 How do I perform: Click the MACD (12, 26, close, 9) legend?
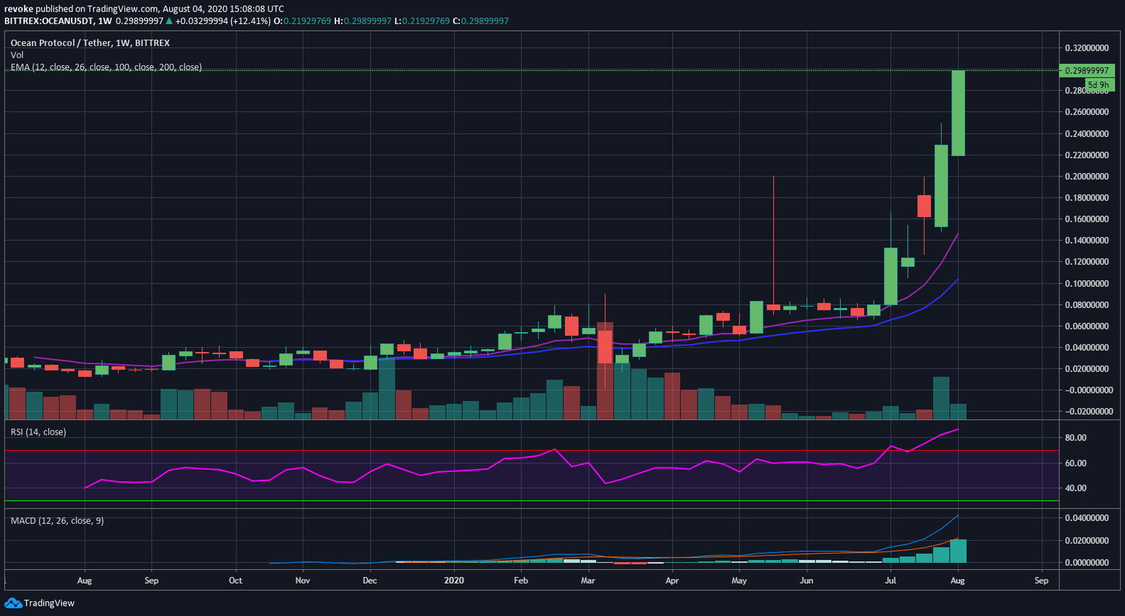point(56,520)
